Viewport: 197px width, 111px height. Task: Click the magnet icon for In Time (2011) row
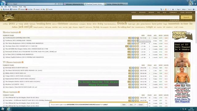135,55
